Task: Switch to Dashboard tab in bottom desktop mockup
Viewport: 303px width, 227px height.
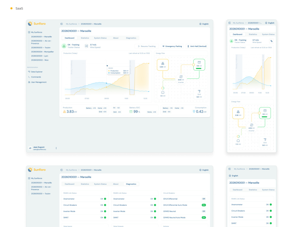Action: tap(69, 184)
